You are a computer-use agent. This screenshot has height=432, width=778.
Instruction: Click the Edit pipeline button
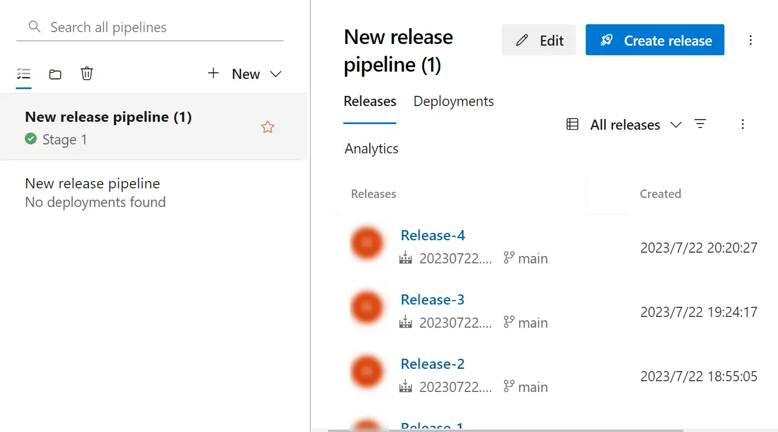pos(539,40)
